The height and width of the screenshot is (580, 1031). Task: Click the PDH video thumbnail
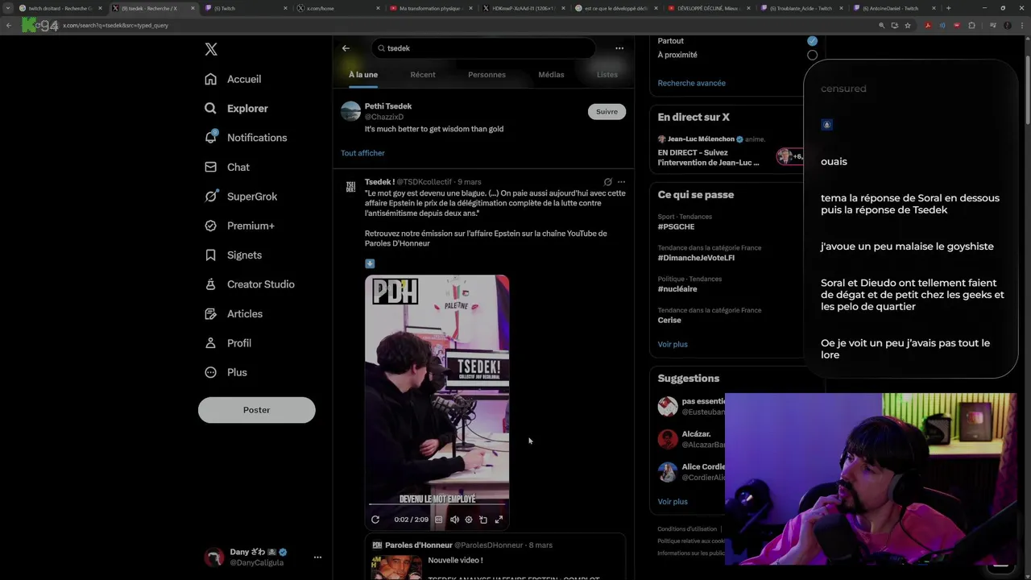(x=437, y=401)
